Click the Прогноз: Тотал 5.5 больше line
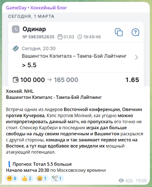This screenshot has height=187, width=152. 42,164
